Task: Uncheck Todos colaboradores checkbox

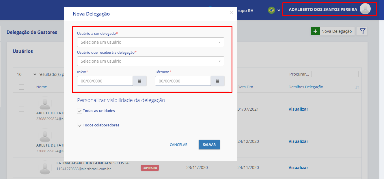Action: pos(80,126)
